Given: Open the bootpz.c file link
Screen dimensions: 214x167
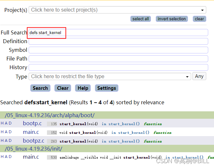Looking at the screenshot, I should click(33, 141).
